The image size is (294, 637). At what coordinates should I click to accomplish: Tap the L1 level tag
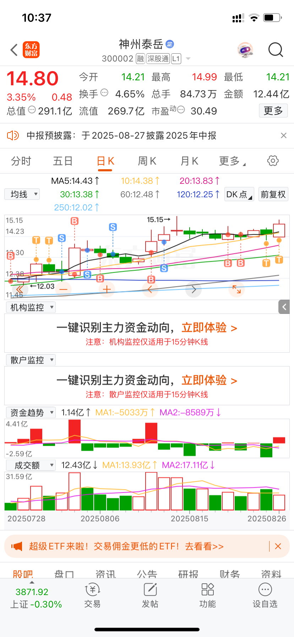point(176,59)
